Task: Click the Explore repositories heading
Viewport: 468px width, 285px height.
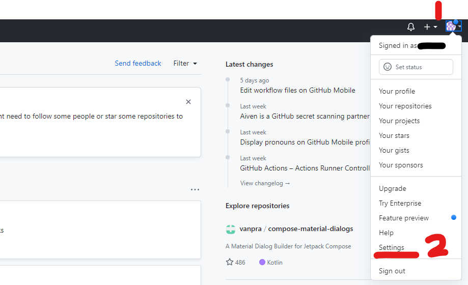Action: pyautogui.click(x=258, y=206)
